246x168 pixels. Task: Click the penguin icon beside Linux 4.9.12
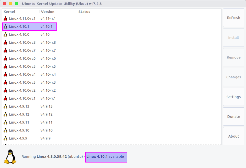tap(5, 115)
